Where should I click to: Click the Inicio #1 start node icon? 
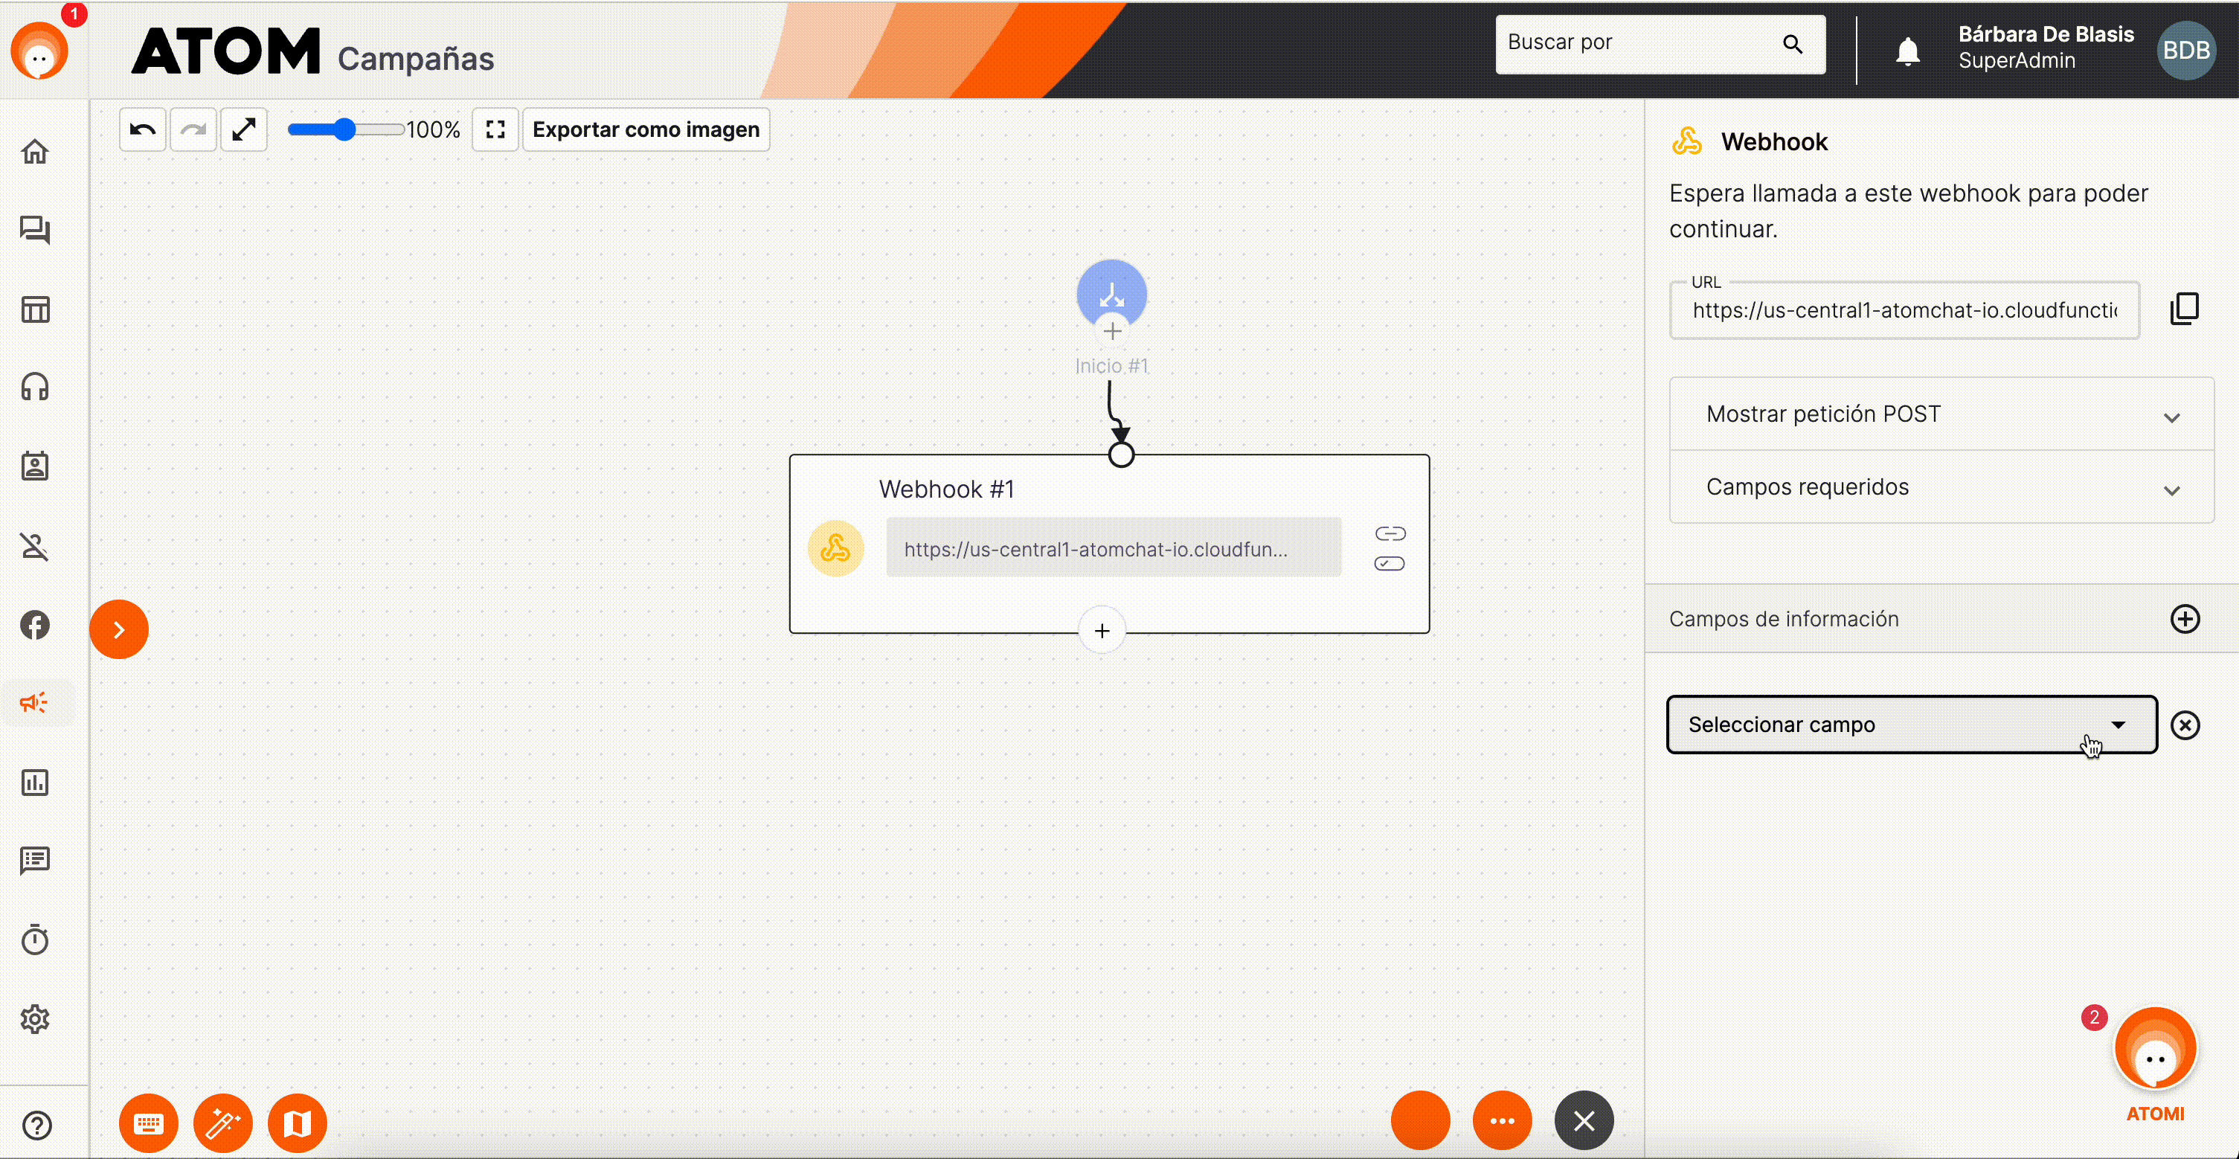(x=1110, y=292)
